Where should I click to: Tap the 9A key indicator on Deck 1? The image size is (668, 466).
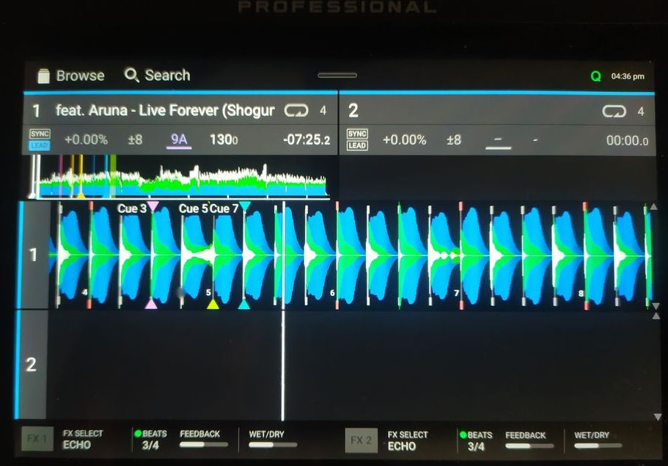click(x=179, y=139)
